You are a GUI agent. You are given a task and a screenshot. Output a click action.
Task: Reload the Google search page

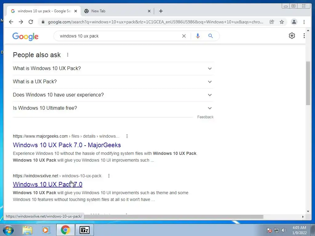[31, 22]
